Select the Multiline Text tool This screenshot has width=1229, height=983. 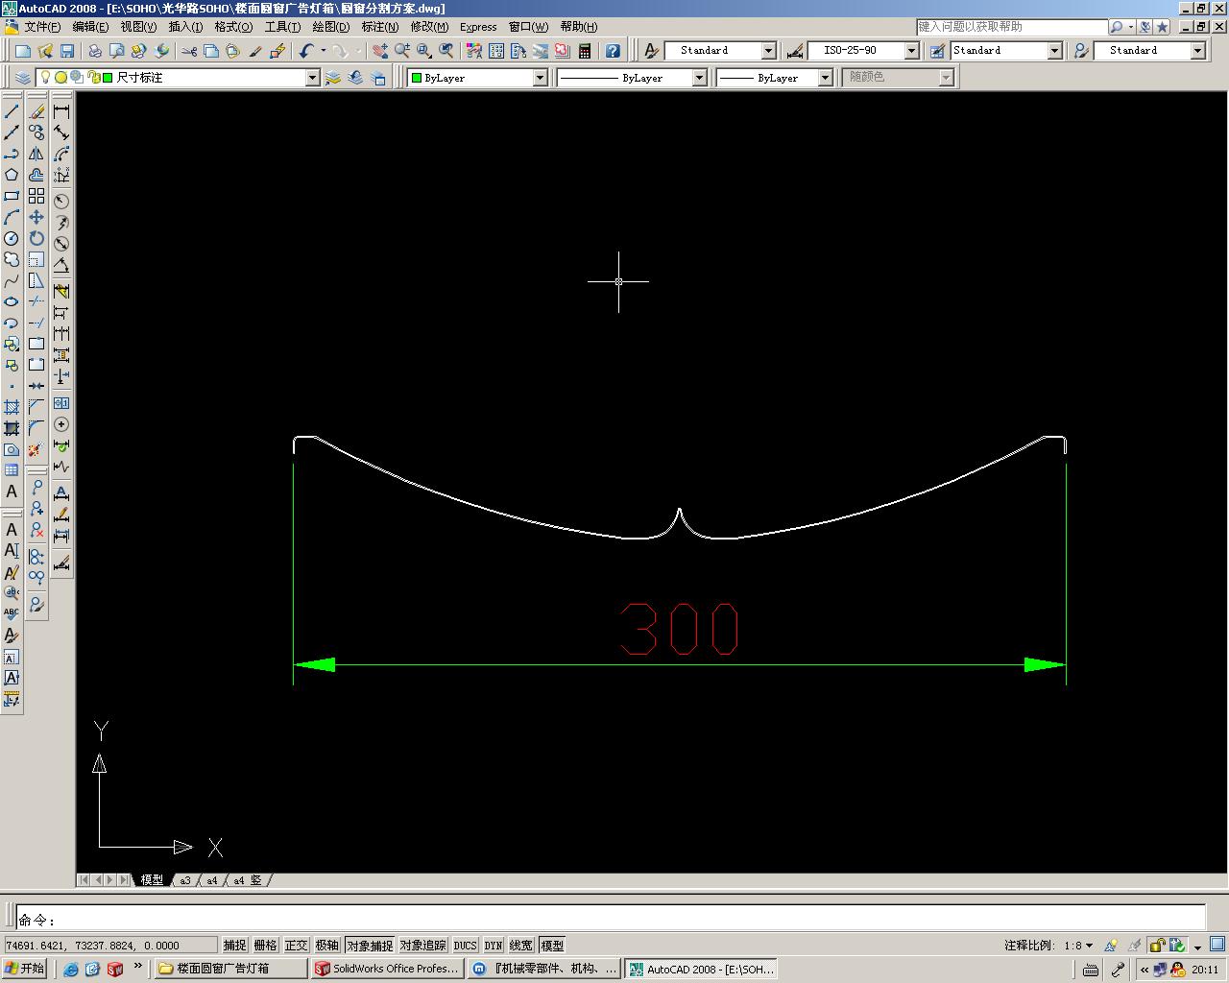pyautogui.click(x=12, y=491)
